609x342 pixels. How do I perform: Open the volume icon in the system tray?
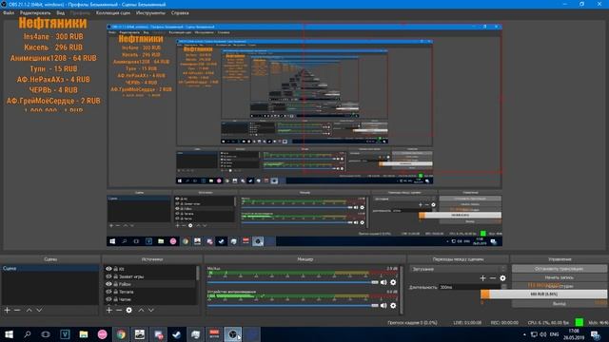click(543, 334)
